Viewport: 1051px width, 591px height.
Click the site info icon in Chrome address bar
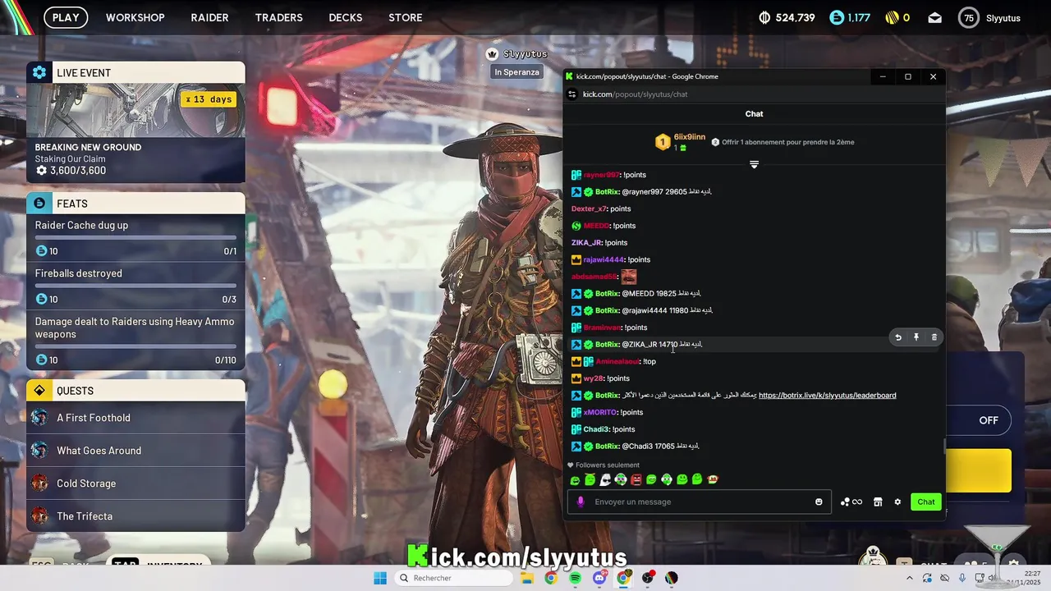[572, 94]
